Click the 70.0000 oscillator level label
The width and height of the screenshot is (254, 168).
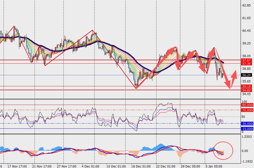tap(247, 110)
